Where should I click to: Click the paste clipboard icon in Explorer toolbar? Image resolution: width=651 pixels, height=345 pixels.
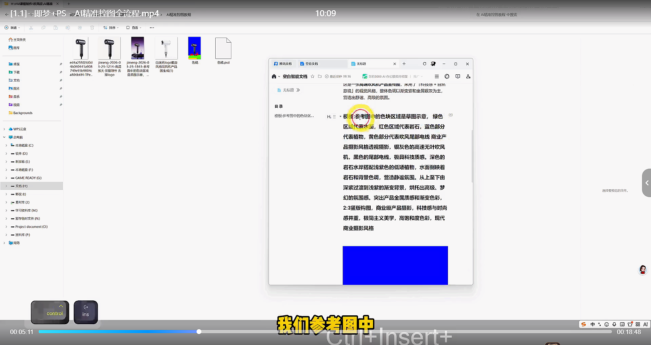click(x=56, y=28)
